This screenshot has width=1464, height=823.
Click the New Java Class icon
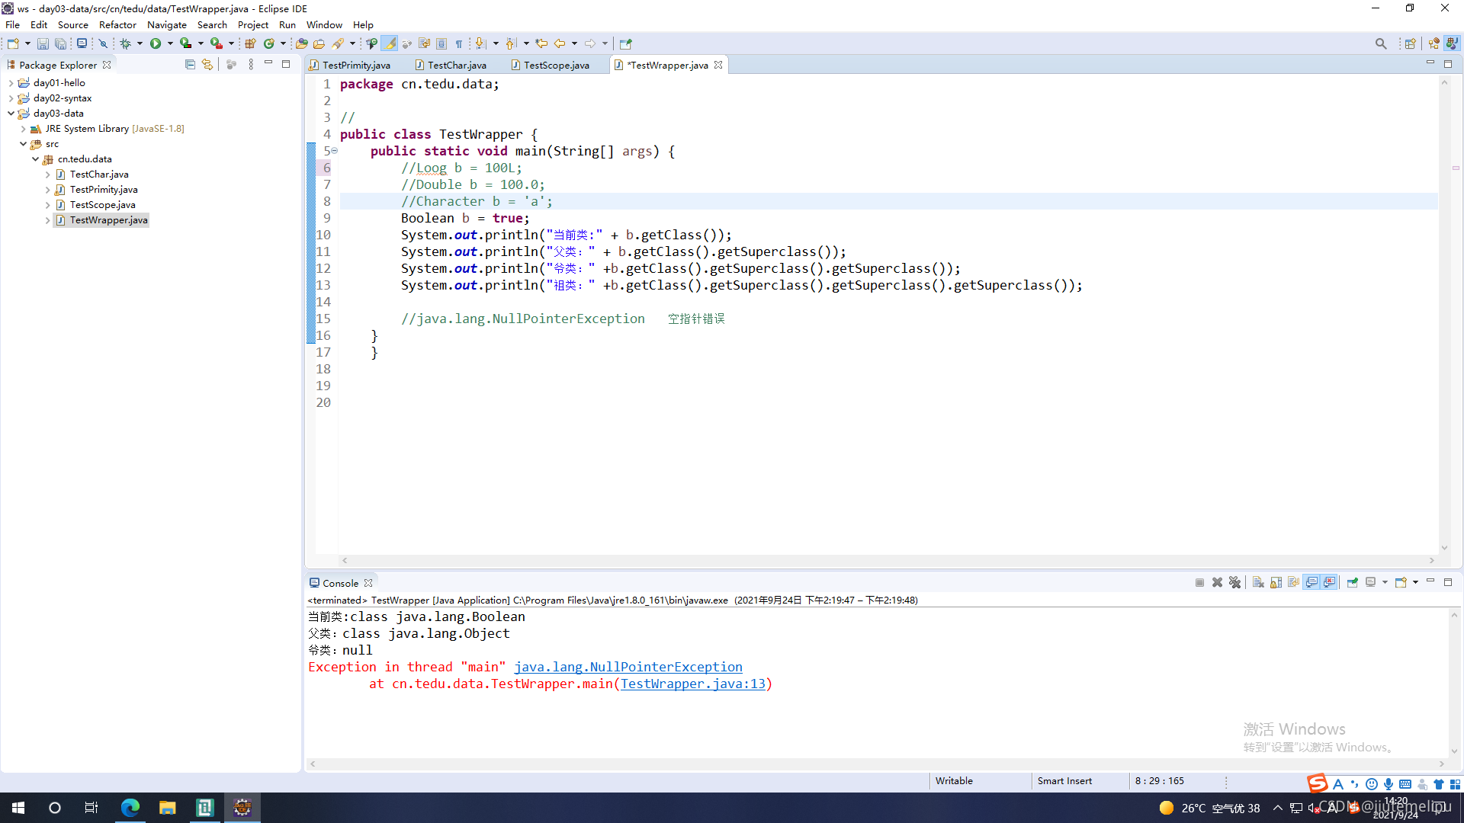(x=269, y=43)
